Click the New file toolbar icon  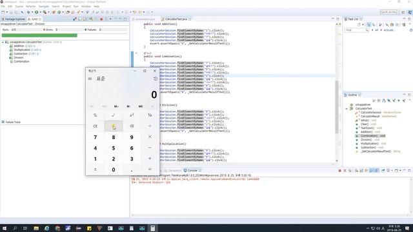3,12
